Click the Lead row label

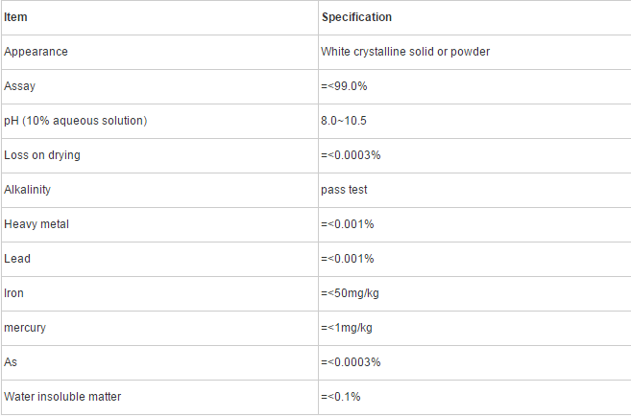[17, 259]
